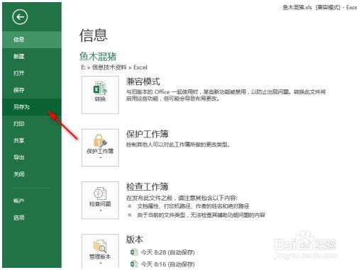The width and height of the screenshot is (359, 270).
Task: Click the E: drive in the path
Action: coord(83,67)
